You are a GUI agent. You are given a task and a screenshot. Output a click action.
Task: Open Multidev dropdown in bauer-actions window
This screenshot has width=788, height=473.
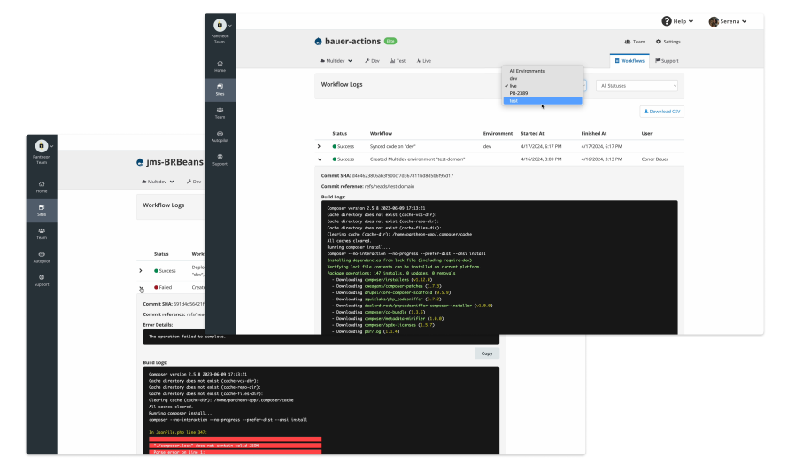click(x=336, y=61)
